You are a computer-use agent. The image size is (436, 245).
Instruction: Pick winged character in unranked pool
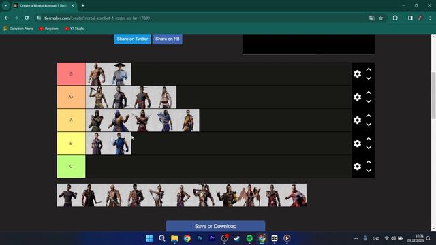[x=250, y=195]
